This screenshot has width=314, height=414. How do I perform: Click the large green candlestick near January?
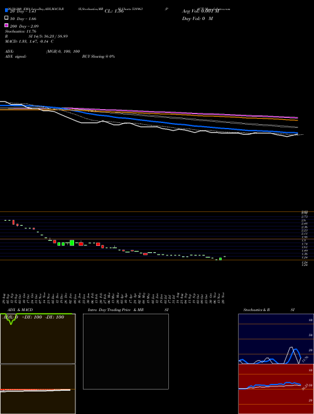(72, 243)
